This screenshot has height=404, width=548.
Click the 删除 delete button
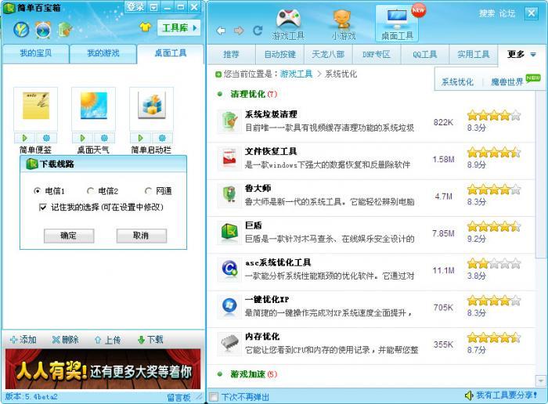(x=65, y=339)
